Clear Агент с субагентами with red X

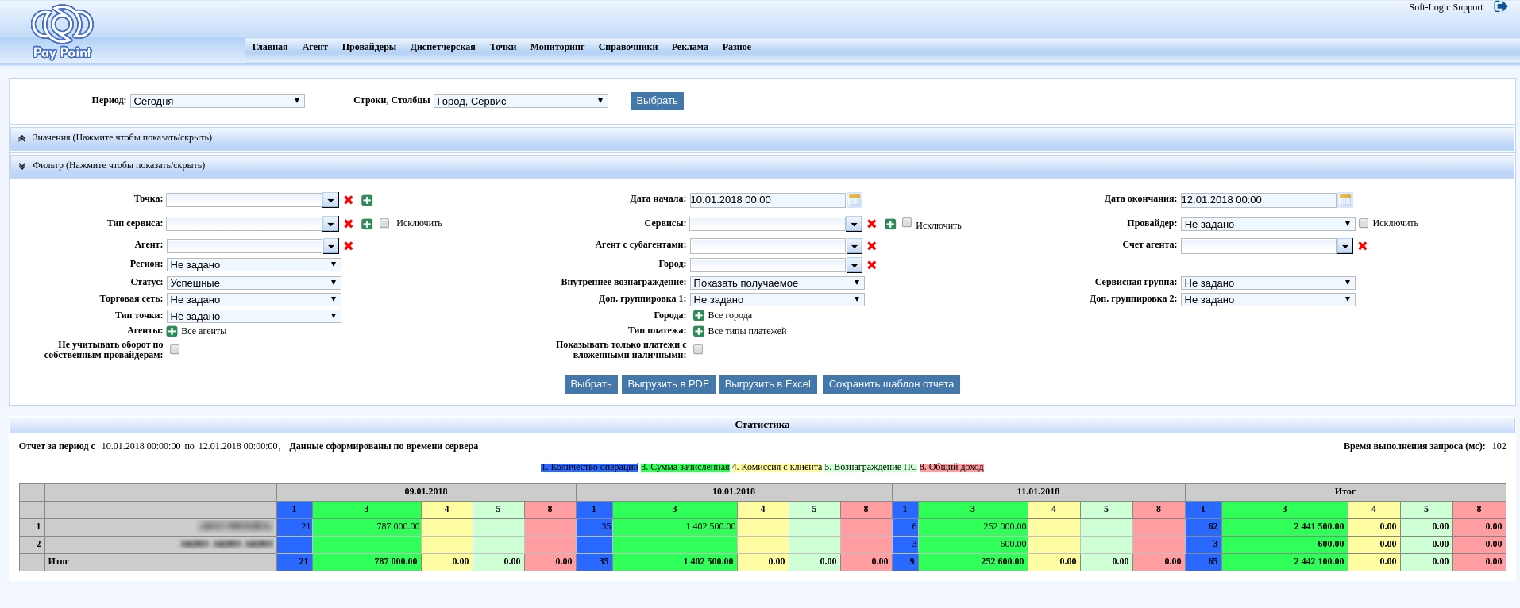(x=872, y=246)
